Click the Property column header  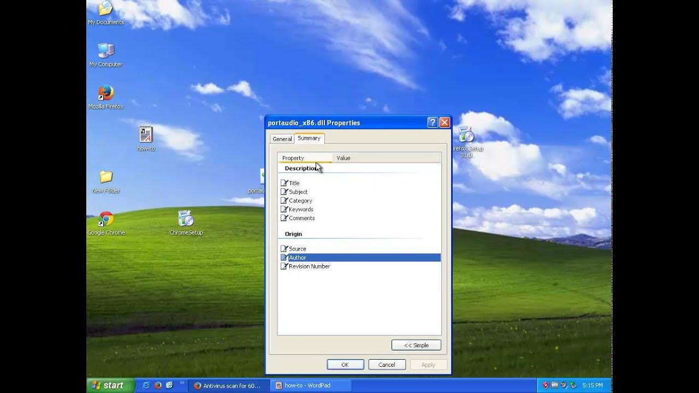pyautogui.click(x=305, y=158)
